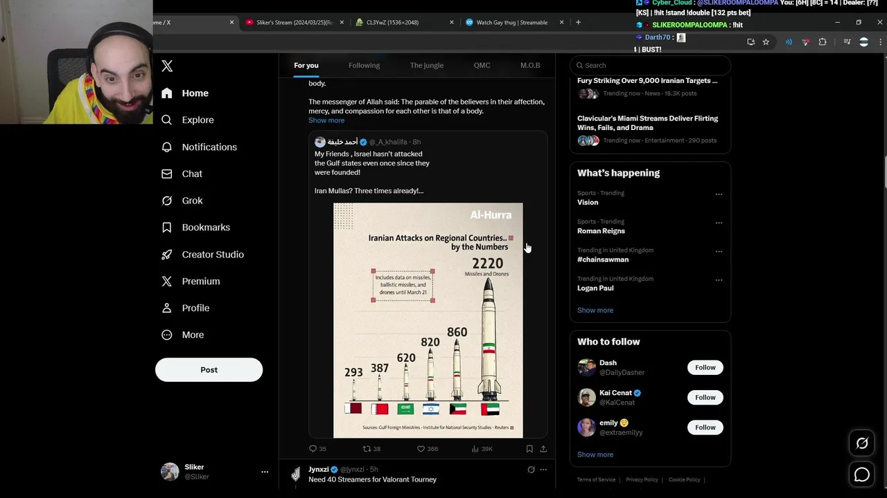
Task: Open a new browser tab
Action: coord(578,22)
